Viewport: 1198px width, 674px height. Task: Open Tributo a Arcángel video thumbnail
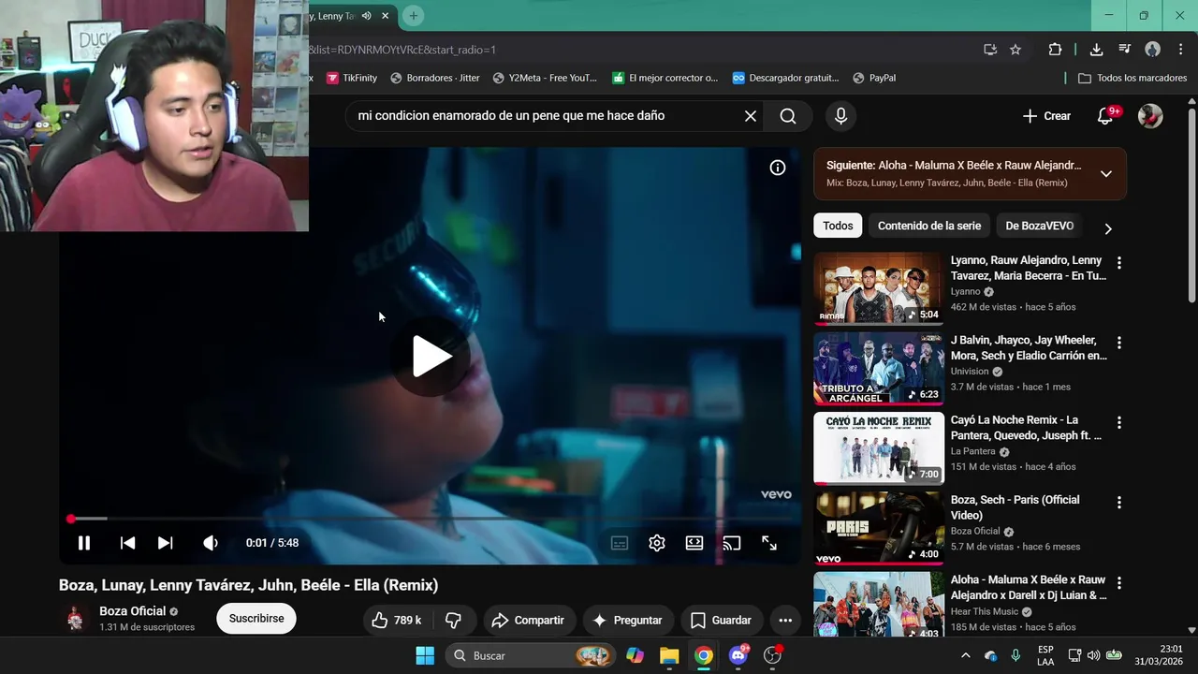pyautogui.click(x=879, y=368)
